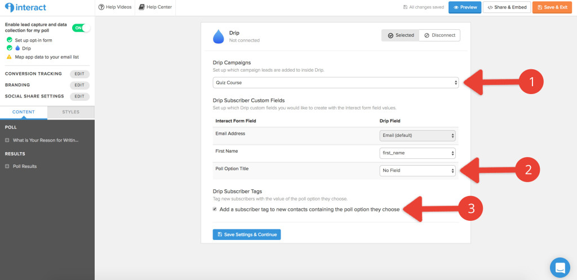The image size is (577, 280).
Task: Click the Drip Subscriber Tags heading
Action: (x=237, y=192)
